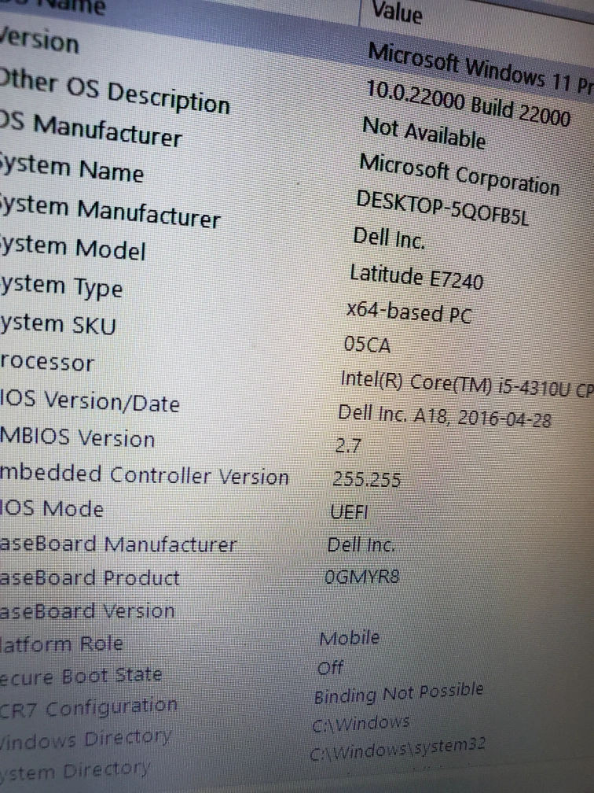Select the Off secure boot value
Viewport: 594px width, 793px height.
coord(330,668)
